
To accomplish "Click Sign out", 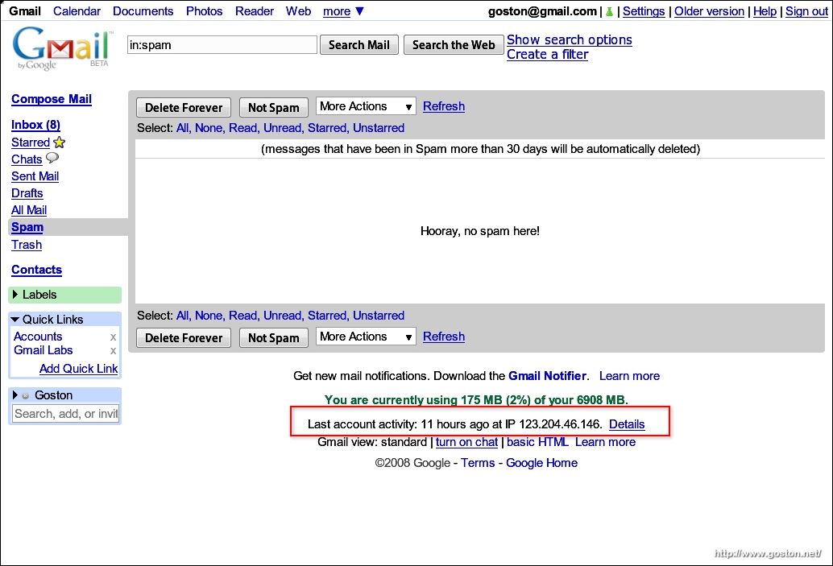I will coord(806,11).
